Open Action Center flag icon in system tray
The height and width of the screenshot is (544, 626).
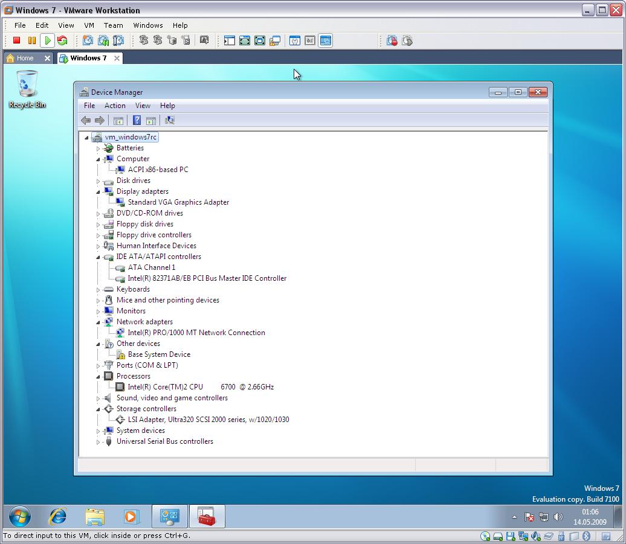pyautogui.click(x=529, y=517)
